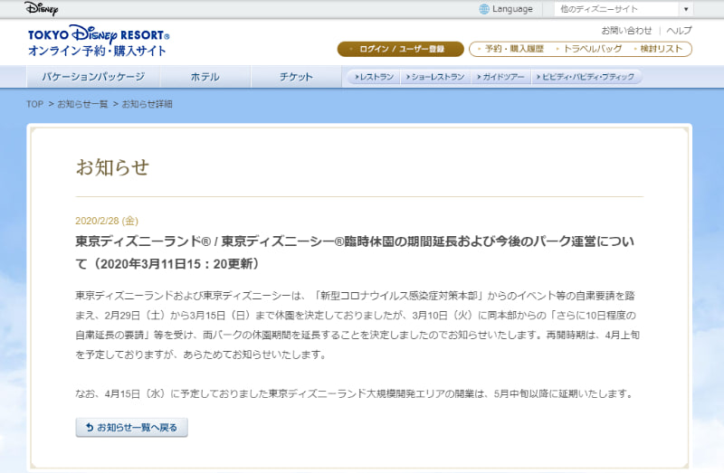
Task: Go to TOP in the breadcrumb
Action: click(34, 104)
